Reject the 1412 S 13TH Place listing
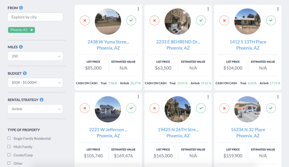This screenshot has width=289, height=167. 224,21
